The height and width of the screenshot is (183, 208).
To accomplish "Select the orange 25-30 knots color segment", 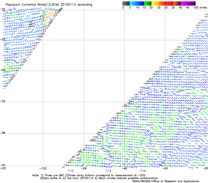I will tap(162, 4).
